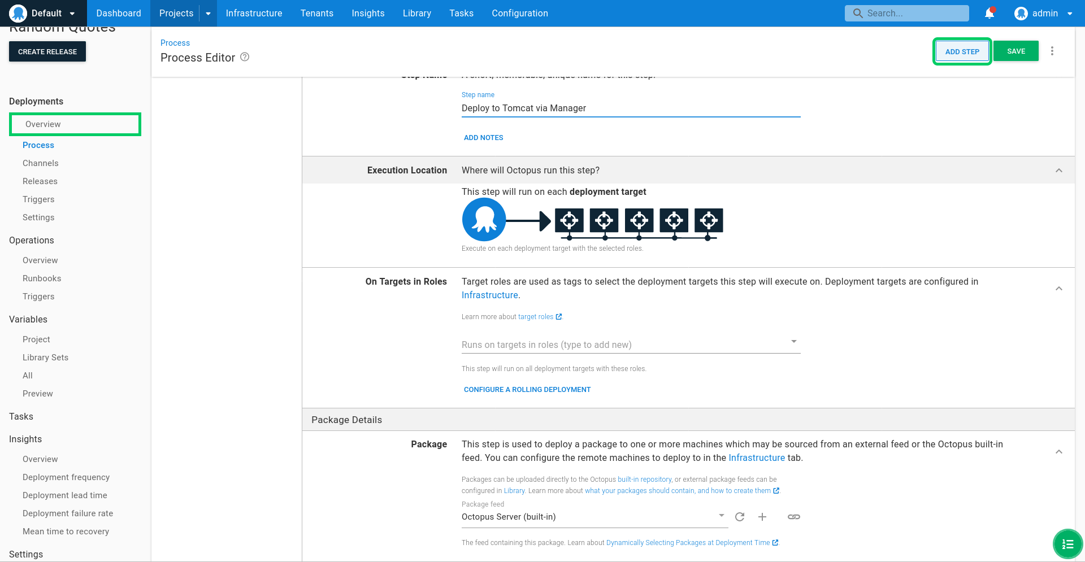The height and width of the screenshot is (562, 1085).
Task: Open Settings under Deployments
Action: (38, 217)
